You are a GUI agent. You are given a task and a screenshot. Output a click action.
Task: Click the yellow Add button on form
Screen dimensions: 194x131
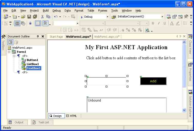pos(153,81)
